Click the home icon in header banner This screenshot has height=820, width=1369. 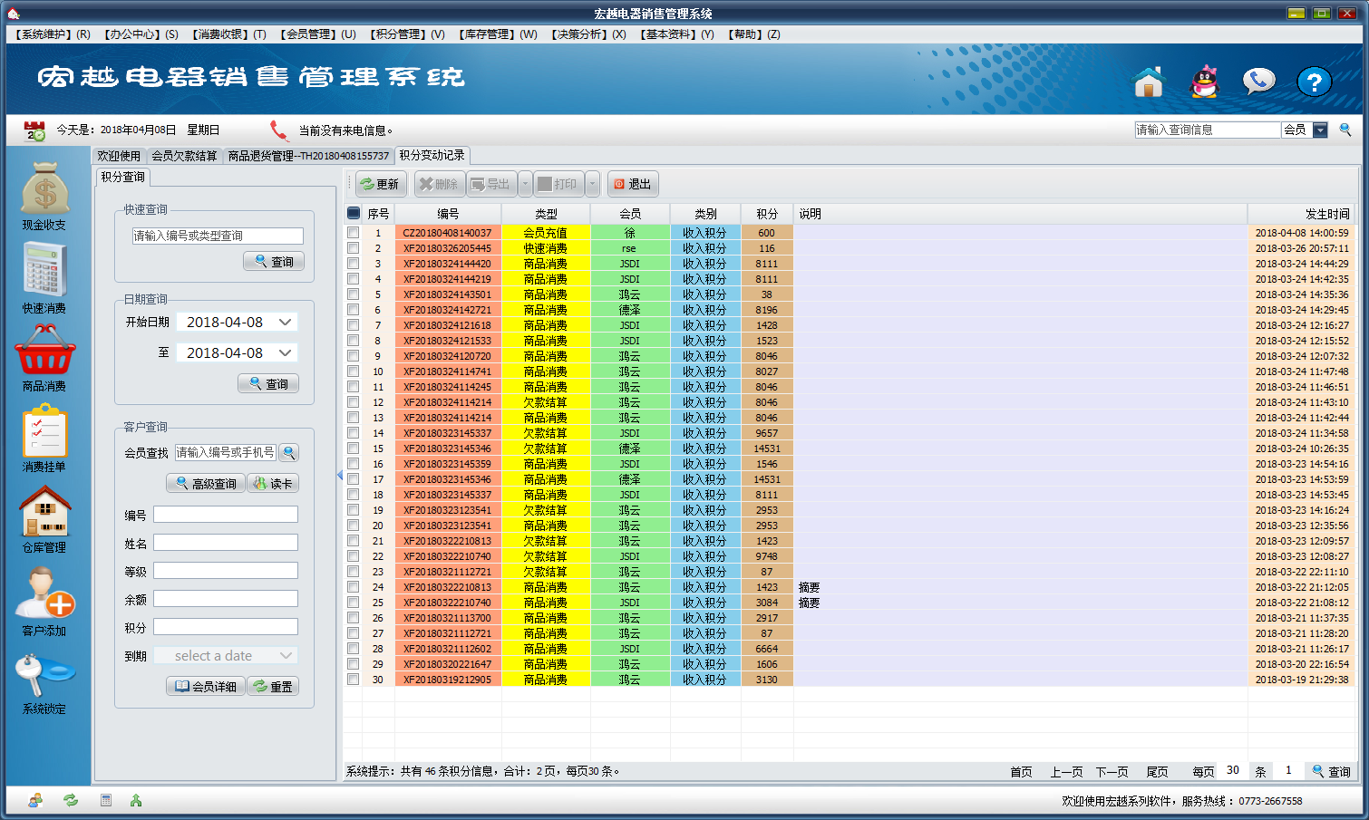(1149, 82)
